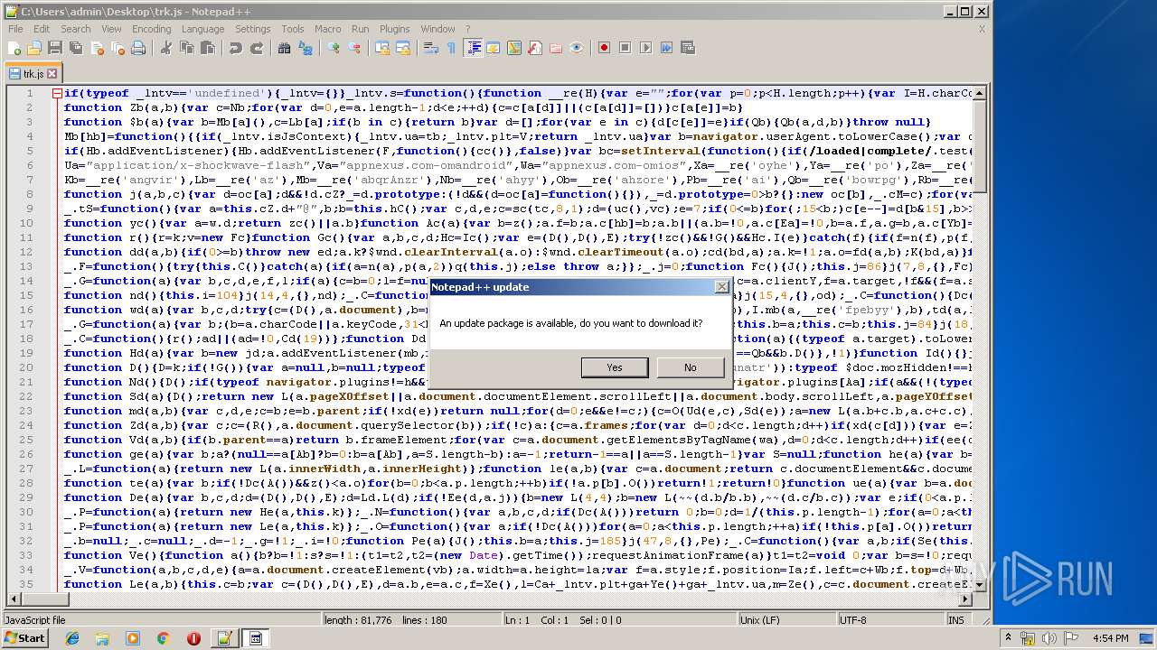Close the Notepad++ update dialog
Viewport: 1157px width, 650px height.
[721, 287]
